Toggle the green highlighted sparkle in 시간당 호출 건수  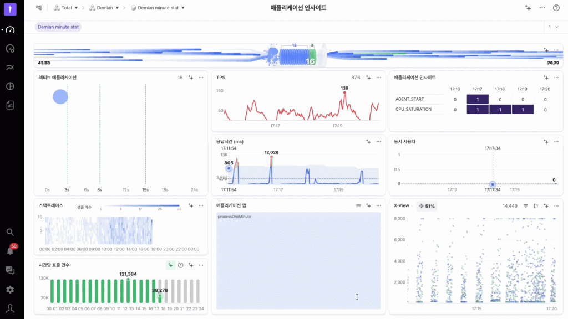coord(170,265)
